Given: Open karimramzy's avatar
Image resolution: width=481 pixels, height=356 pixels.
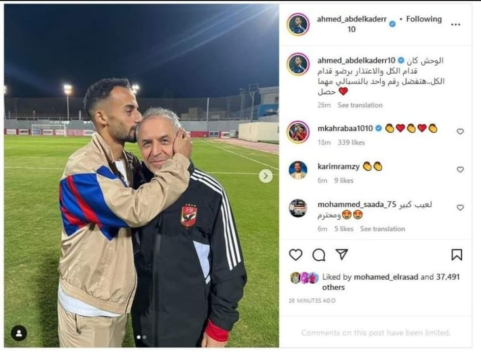Looking at the screenshot, I should click(298, 170).
